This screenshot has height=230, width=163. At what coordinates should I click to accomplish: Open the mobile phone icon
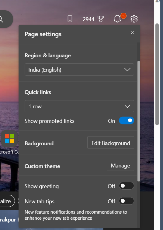pos(70,19)
